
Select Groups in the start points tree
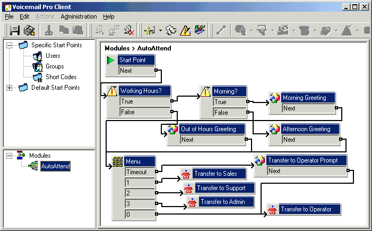55,66
